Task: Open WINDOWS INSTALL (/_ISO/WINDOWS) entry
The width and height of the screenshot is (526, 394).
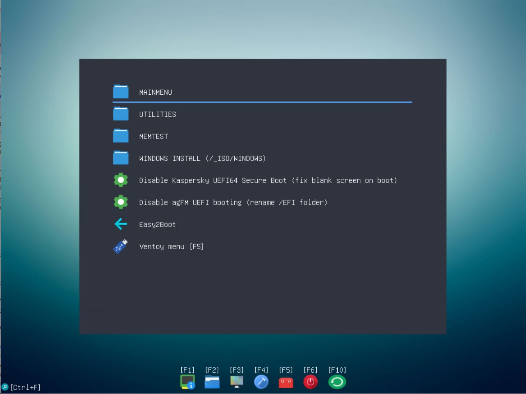Action: 202,158
